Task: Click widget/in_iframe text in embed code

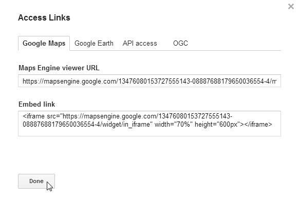Action: pos(126,125)
